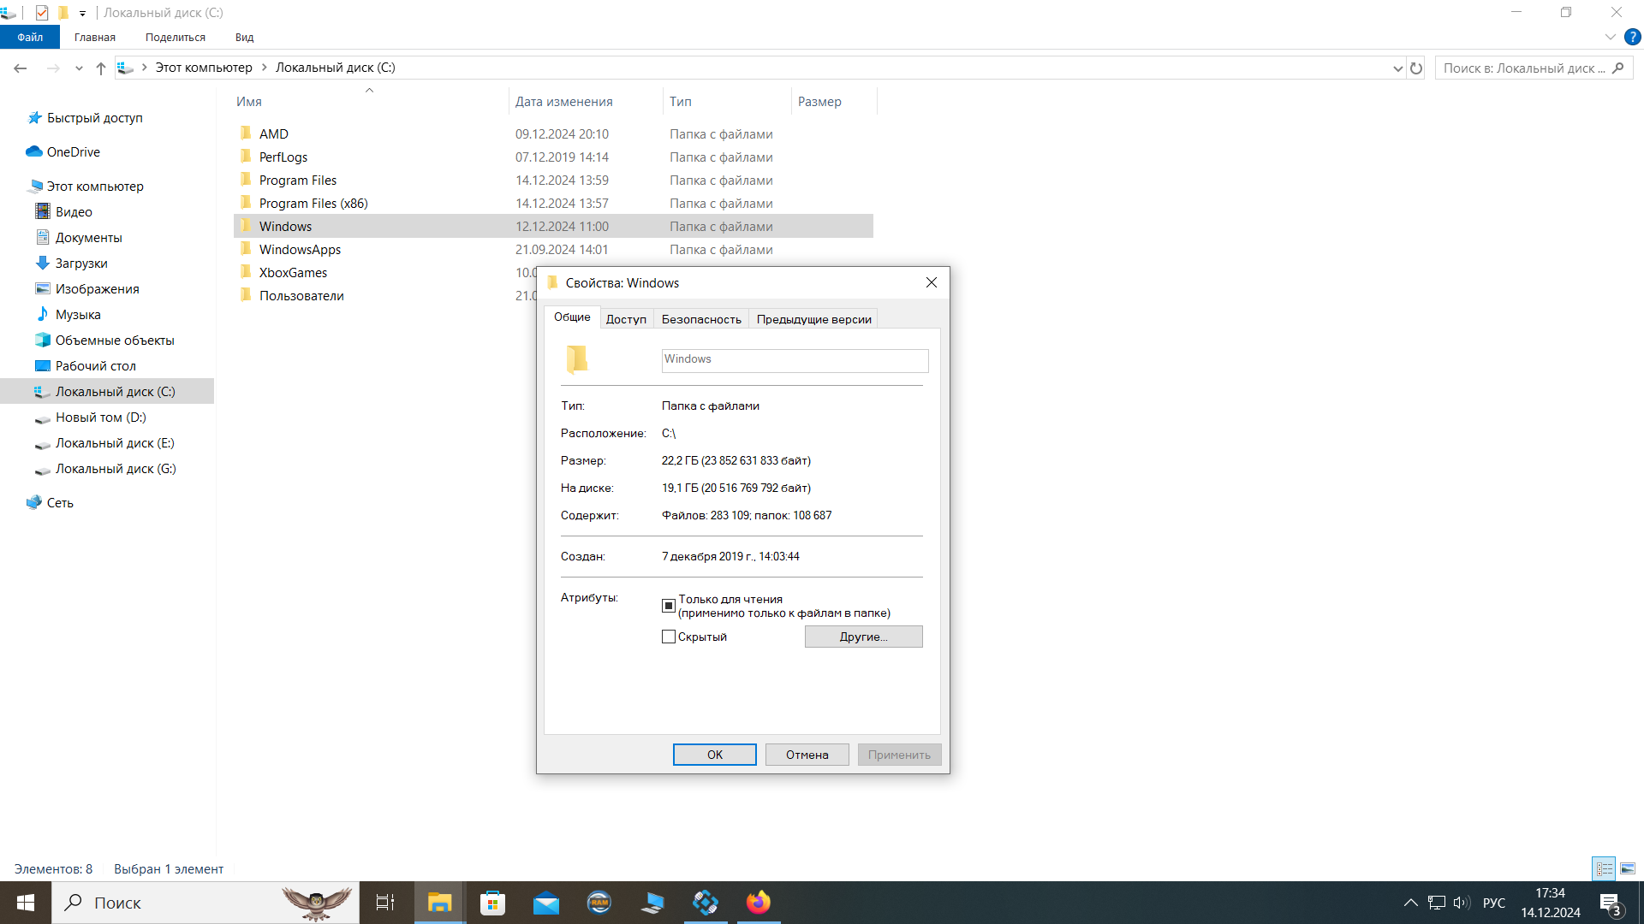
Task: Open the Security tab in properties
Action: (700, 319)
